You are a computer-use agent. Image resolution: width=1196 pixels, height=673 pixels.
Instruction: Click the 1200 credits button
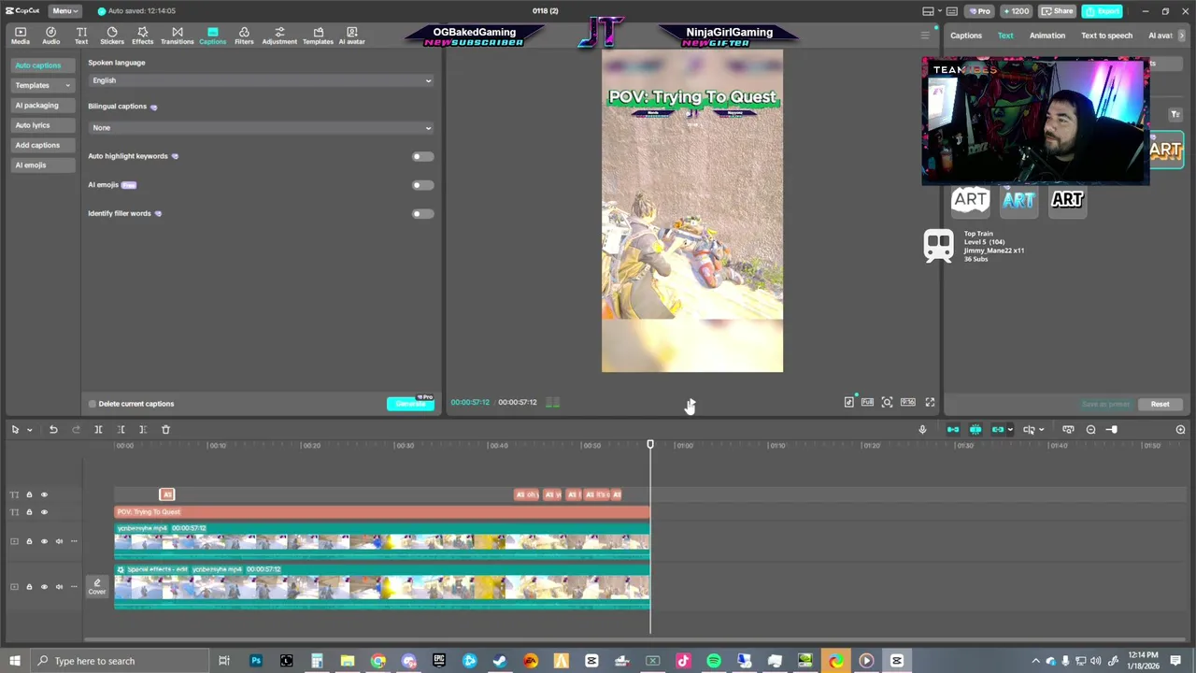(x=1016, y=11)
